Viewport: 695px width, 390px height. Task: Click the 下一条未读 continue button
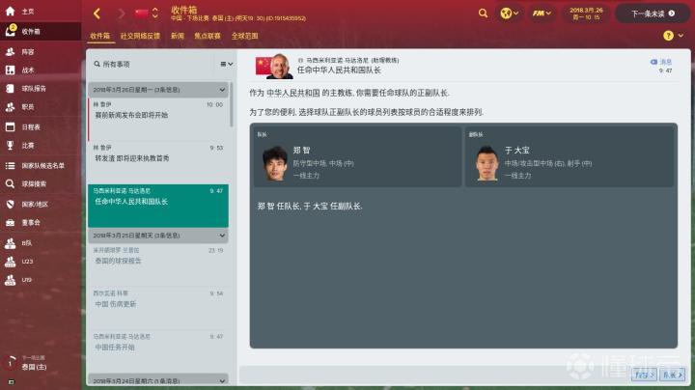[x=653, y=14]
